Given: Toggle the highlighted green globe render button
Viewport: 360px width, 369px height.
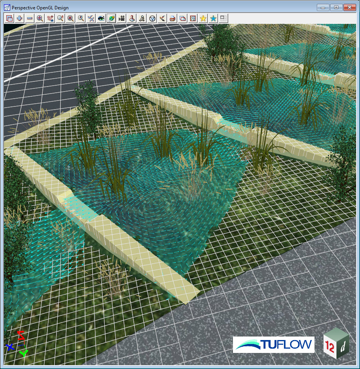Looking at the screenshot, I should click(111, 18).
